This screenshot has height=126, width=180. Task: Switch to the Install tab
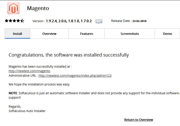click(x=18, y=34)
